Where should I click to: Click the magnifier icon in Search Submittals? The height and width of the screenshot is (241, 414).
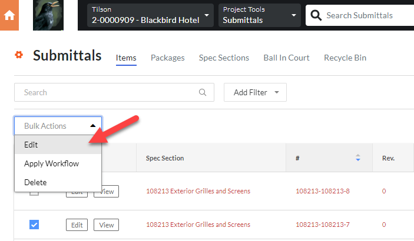(x=316, y=15)
